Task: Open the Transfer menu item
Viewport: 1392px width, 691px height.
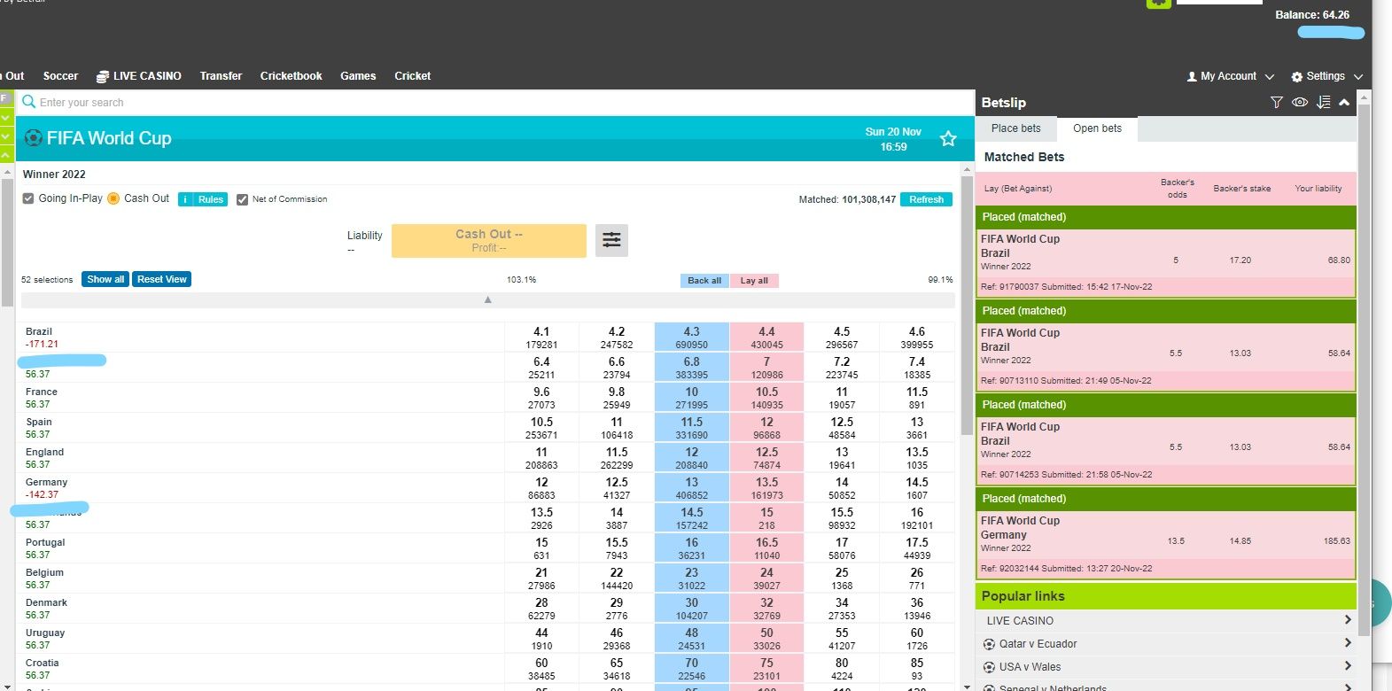Action: 221,76
